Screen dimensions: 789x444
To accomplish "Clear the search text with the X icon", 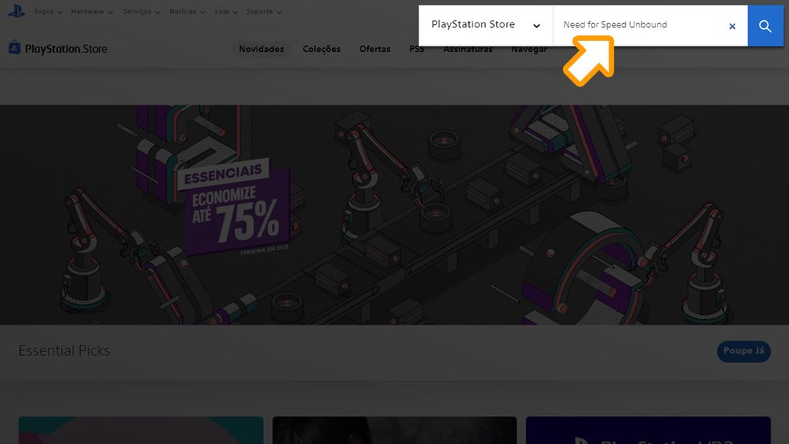I will pos(731,26).
